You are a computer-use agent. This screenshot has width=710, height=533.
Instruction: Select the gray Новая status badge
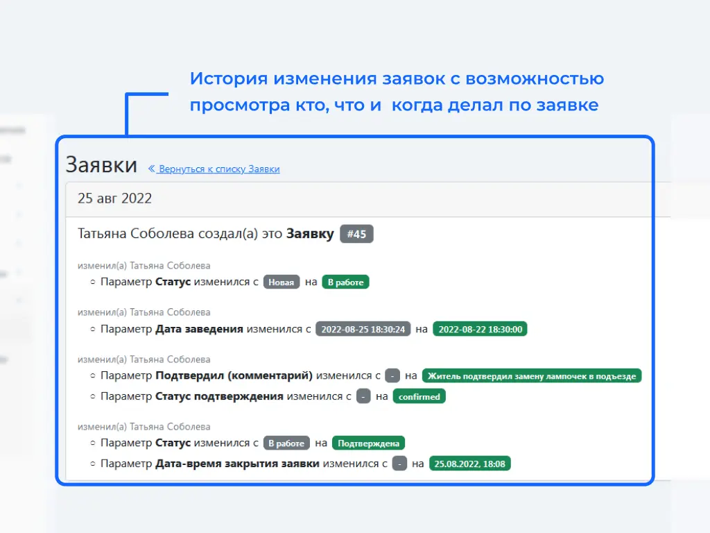(282, 282)
